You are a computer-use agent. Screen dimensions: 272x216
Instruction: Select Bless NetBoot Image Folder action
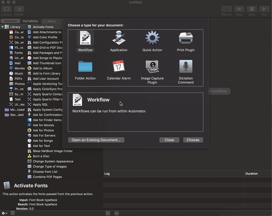tap(53, 151)
